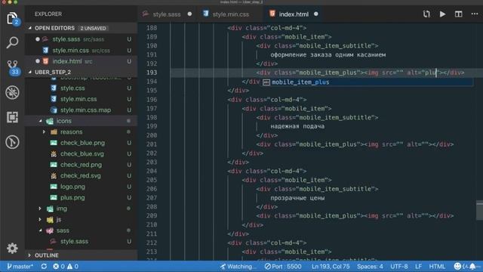Click the master branch indicator
Viewport: 483px width, 272px height.
[20, 267]
